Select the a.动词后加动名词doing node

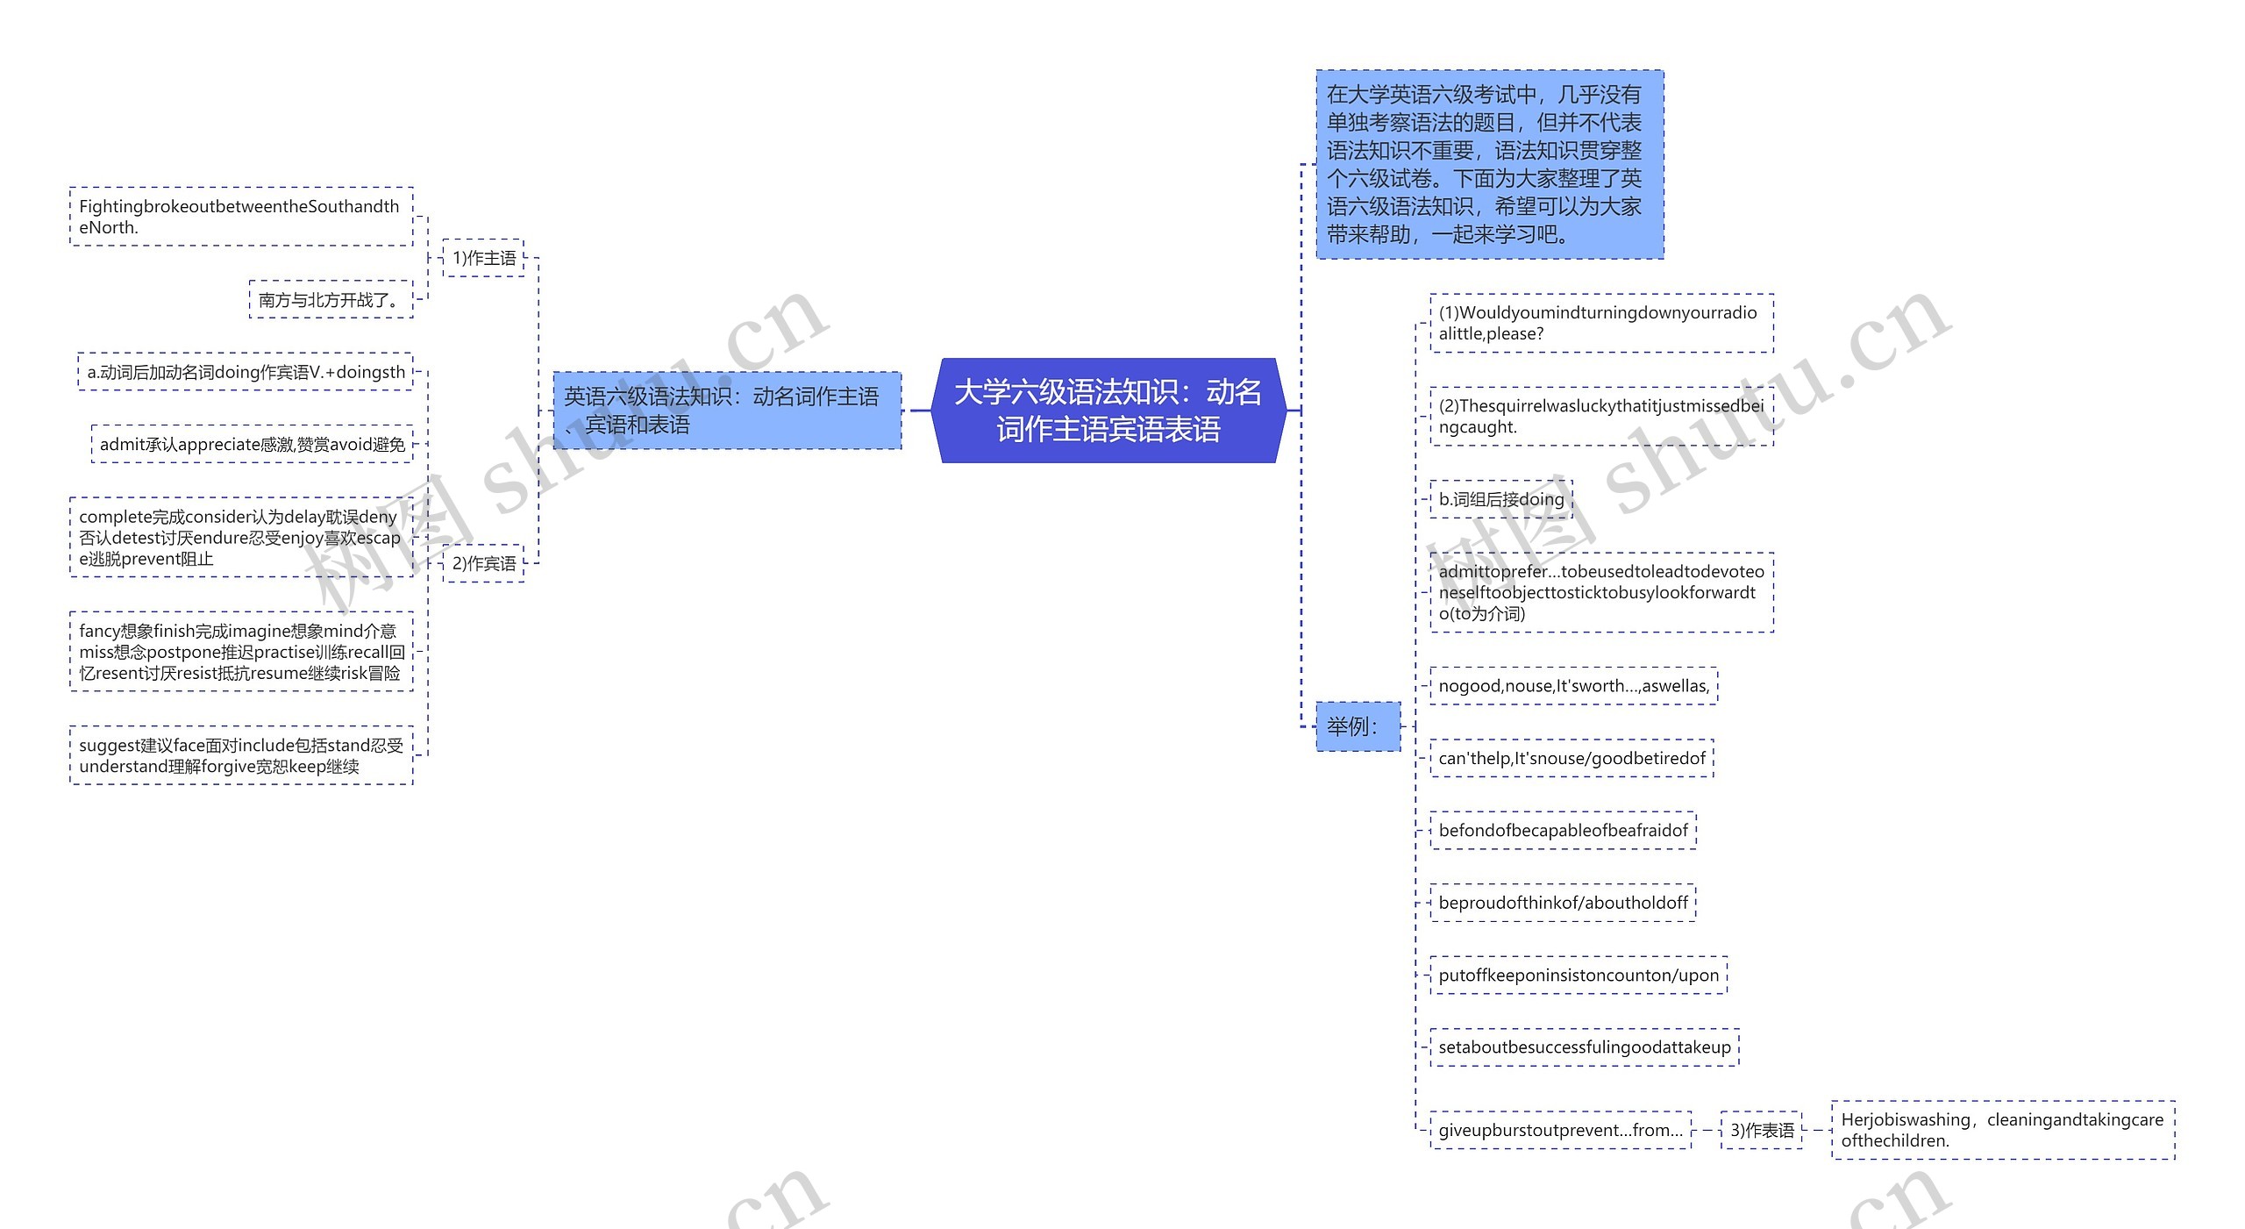tap(245, 372)
